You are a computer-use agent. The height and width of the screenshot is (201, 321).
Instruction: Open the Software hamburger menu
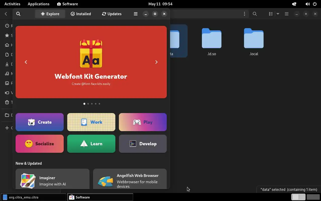pyautogui.click(x=136, y=14)
